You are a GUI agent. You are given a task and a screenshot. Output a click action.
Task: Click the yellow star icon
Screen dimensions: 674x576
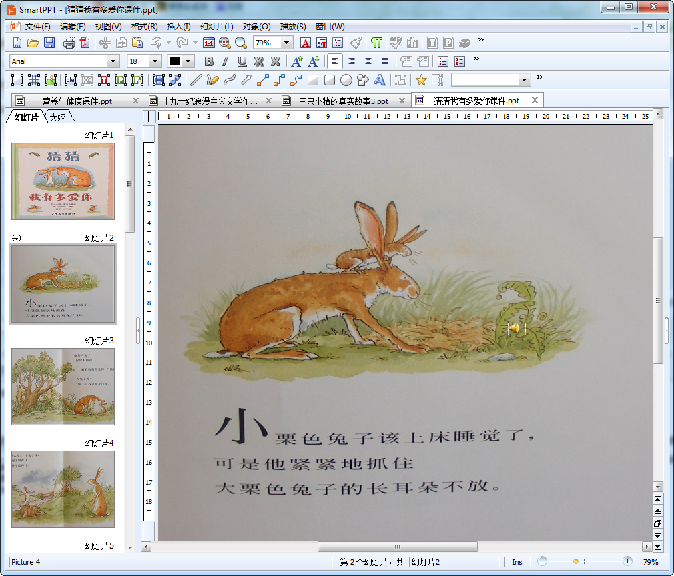click(x=420, y=80)
